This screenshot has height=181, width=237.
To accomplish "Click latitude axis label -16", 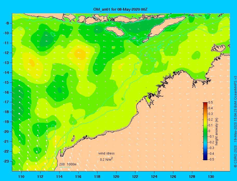I will (6, 92).
